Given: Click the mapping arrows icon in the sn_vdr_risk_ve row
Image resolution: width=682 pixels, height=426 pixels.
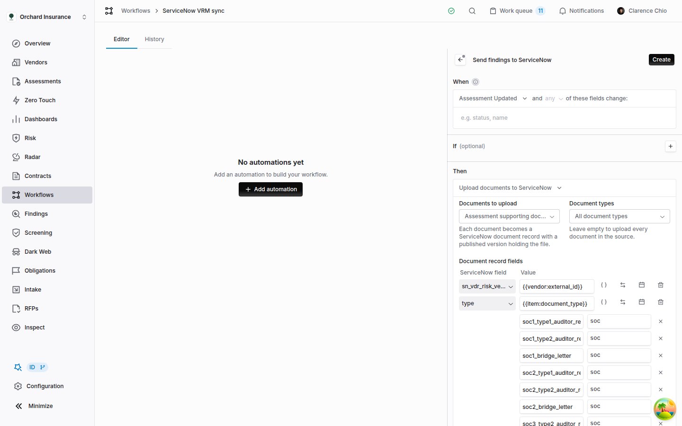Looking at the screenshot, I should pyautogui.click(x=623, y=285).
